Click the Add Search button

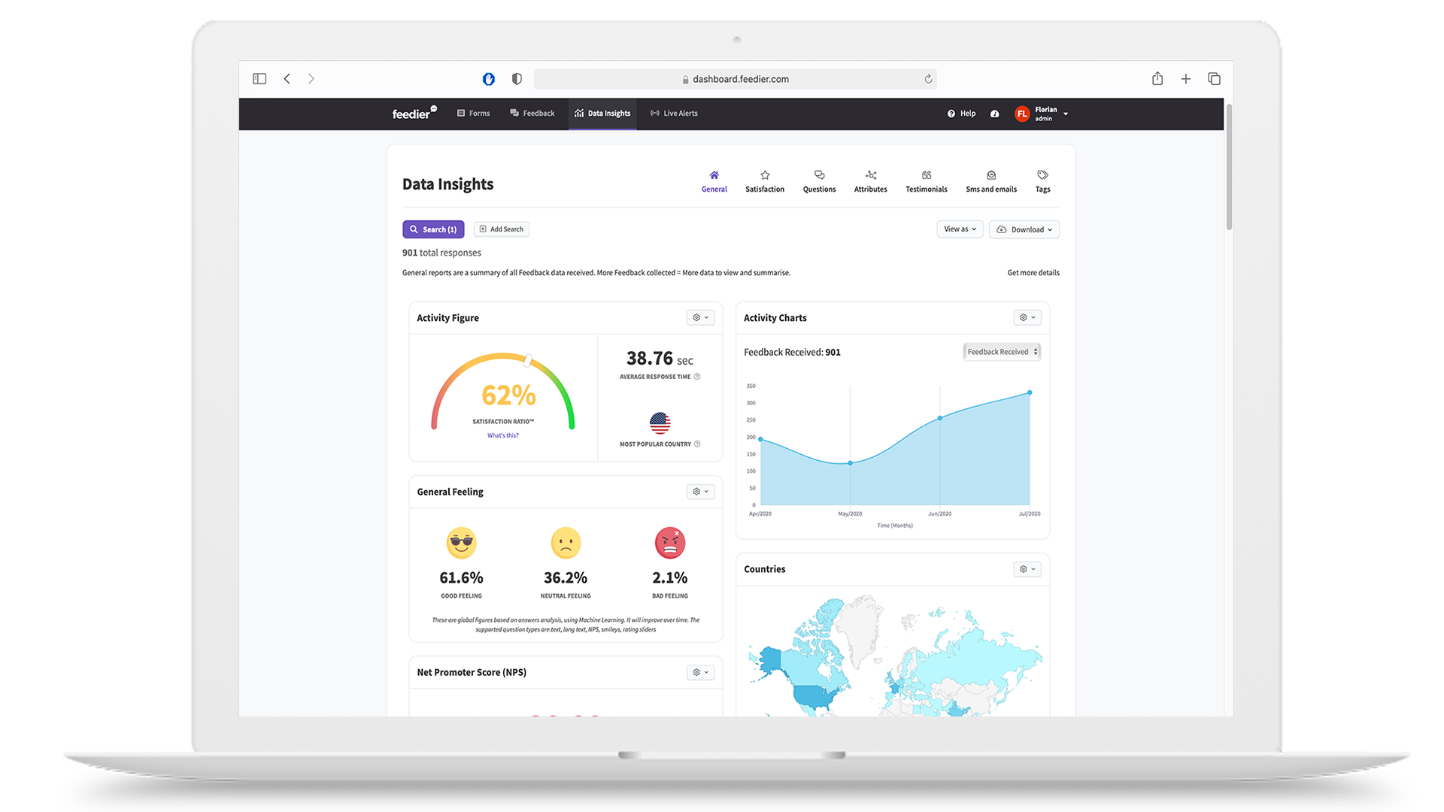(501, 229)
